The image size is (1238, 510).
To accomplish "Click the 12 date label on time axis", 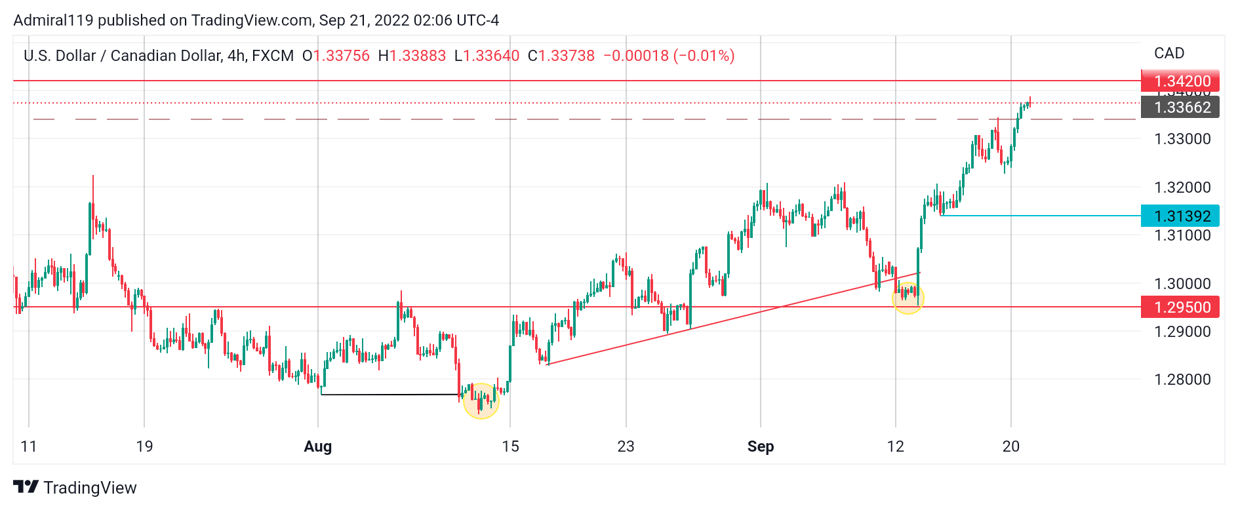I will coord(896,446).
